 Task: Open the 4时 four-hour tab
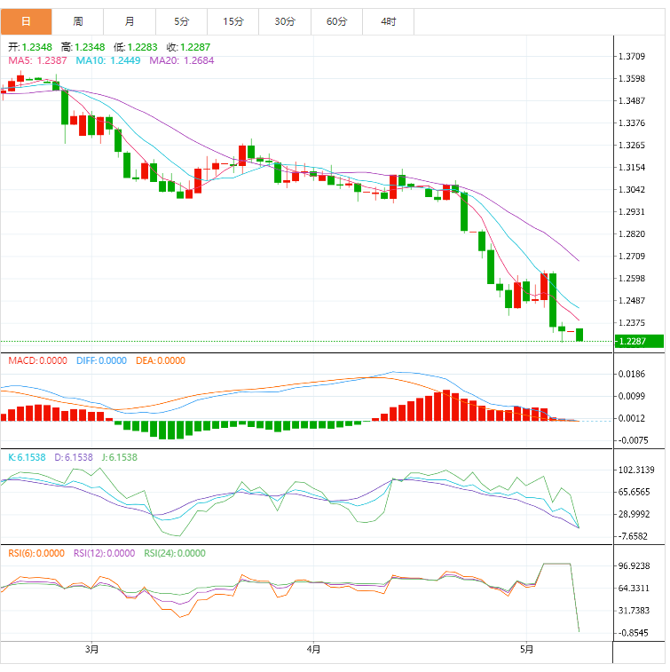point(389,21)
